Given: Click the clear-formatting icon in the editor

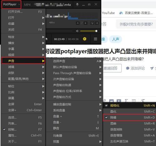Looking at the screenshot, I should (143, 101).
